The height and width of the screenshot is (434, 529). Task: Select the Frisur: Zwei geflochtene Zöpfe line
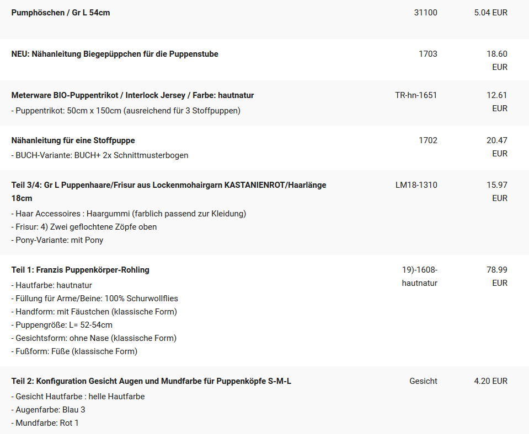click(84, 227)
